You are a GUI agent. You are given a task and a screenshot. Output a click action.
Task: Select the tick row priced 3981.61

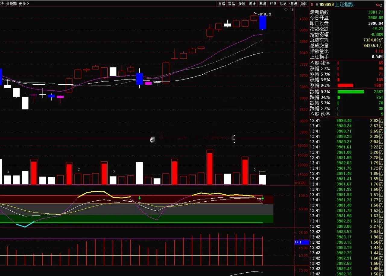coord(347,147)
